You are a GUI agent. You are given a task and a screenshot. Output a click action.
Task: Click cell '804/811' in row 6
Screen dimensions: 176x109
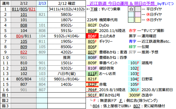pyautogui.click(x=24, y=36)
